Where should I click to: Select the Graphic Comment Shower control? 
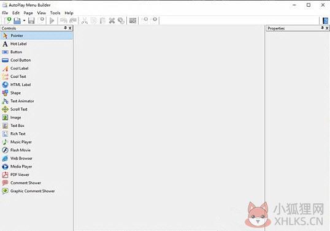point(37,191)
